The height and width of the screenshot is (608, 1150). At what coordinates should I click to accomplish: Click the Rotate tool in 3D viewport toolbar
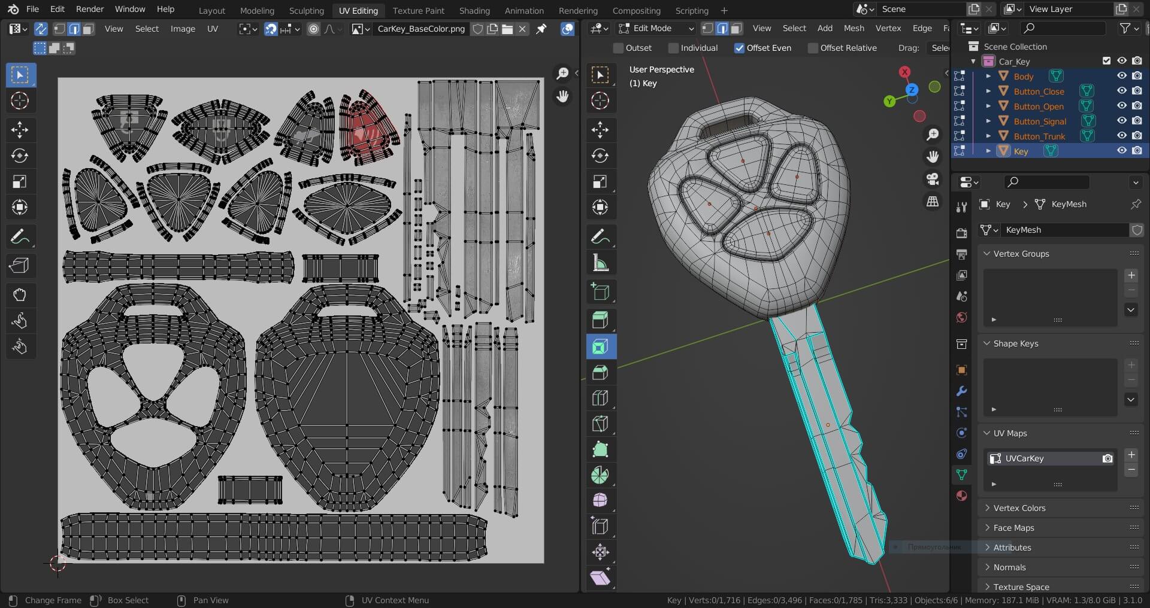point(600,156)
